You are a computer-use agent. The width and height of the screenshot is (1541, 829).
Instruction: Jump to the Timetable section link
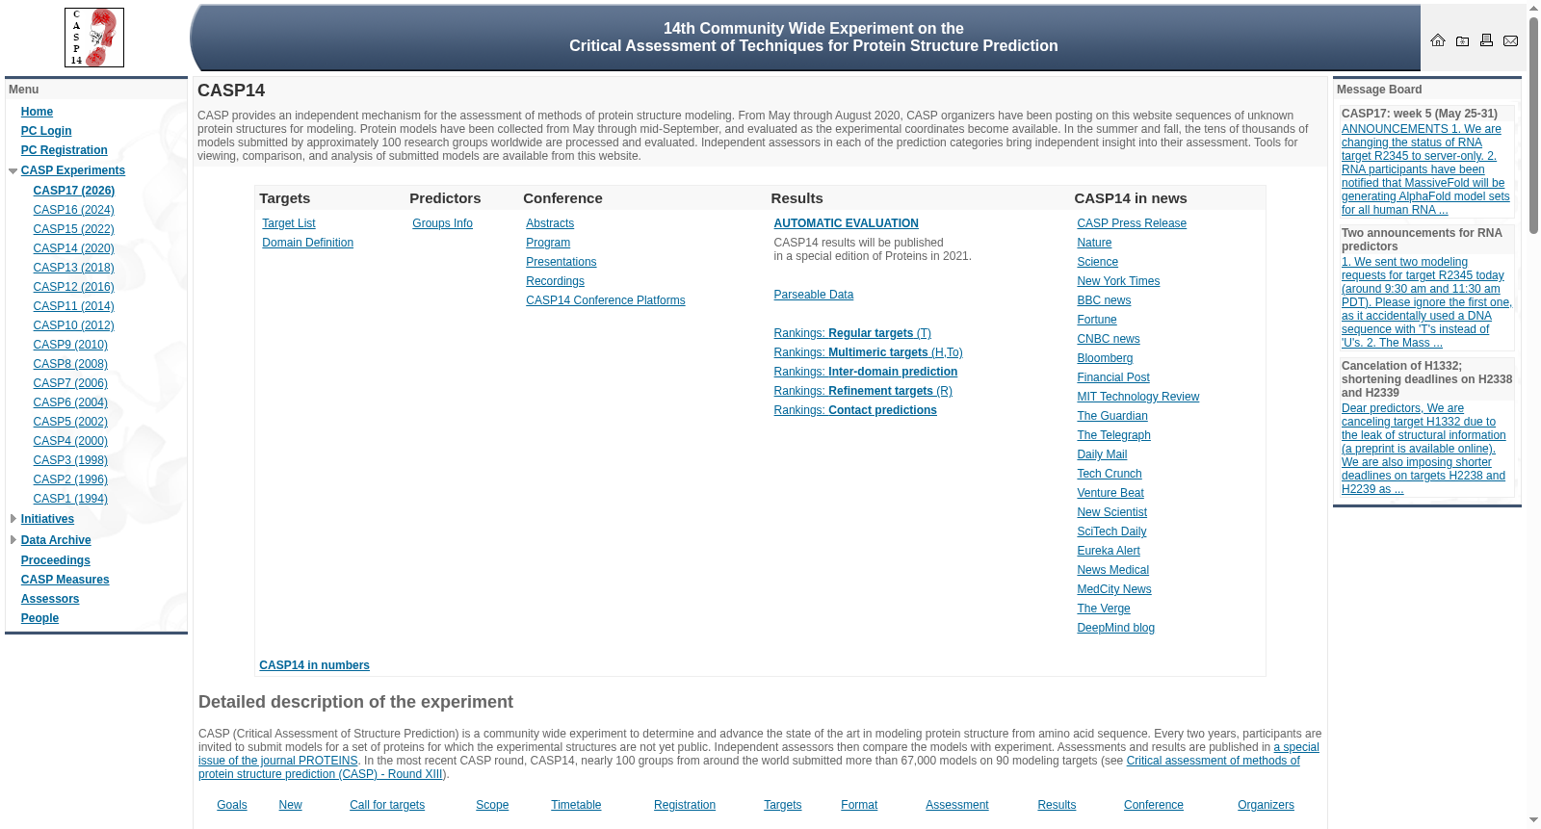[576, 805]
